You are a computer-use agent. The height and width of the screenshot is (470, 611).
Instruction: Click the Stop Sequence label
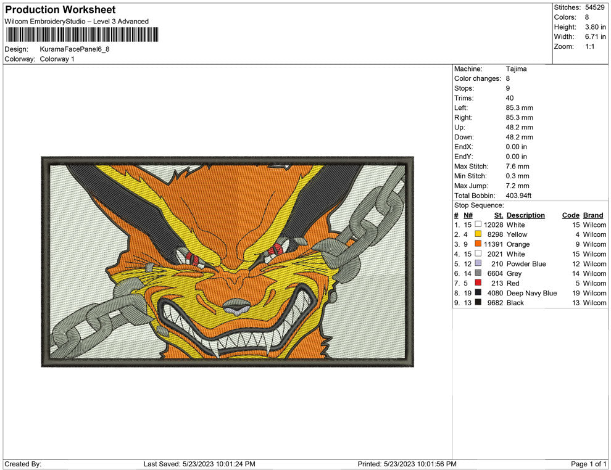(x=479, y=205)
